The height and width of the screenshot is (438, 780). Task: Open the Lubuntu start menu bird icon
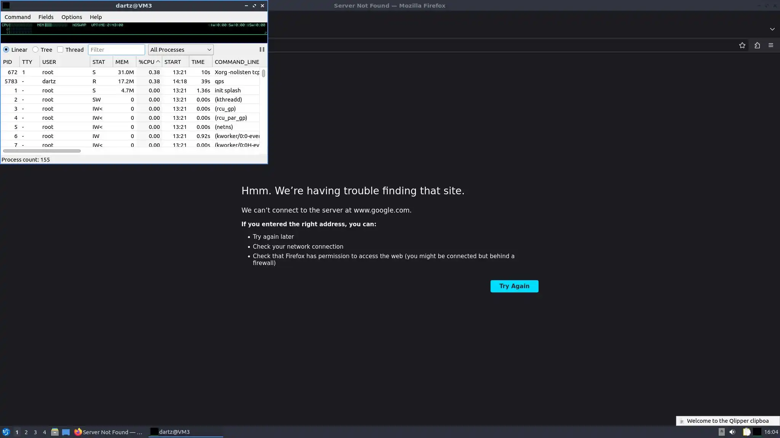[x=6, y=432]
